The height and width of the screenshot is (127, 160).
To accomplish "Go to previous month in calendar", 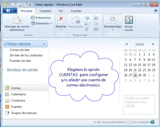I will tap(127, 44).
